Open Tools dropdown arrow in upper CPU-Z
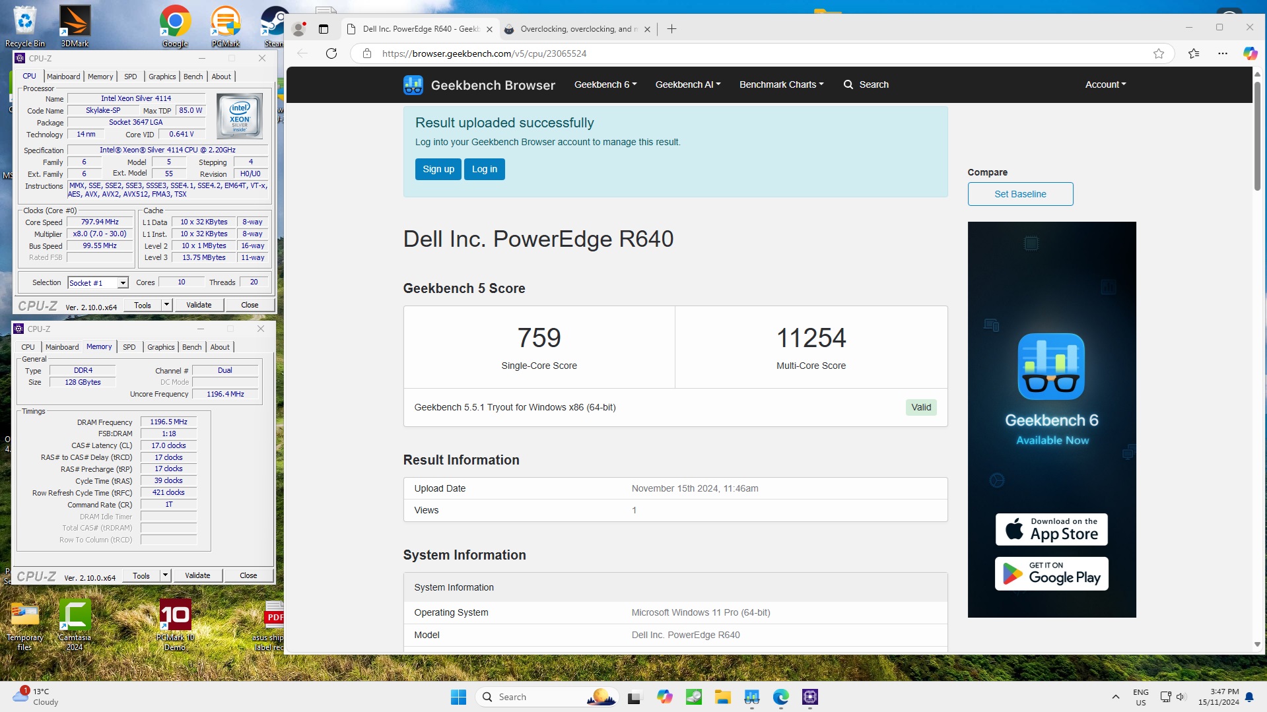Image resolution: width=1267 pixels, height=712 pixels. coord(166,305)
